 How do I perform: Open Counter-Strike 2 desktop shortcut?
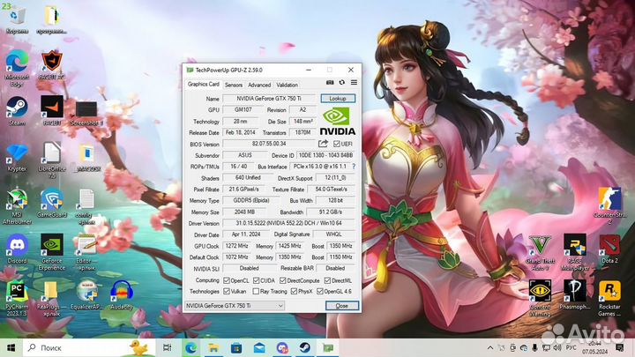[610, 206]
